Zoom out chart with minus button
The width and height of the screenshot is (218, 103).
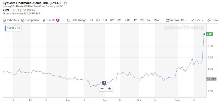(102, 89)
